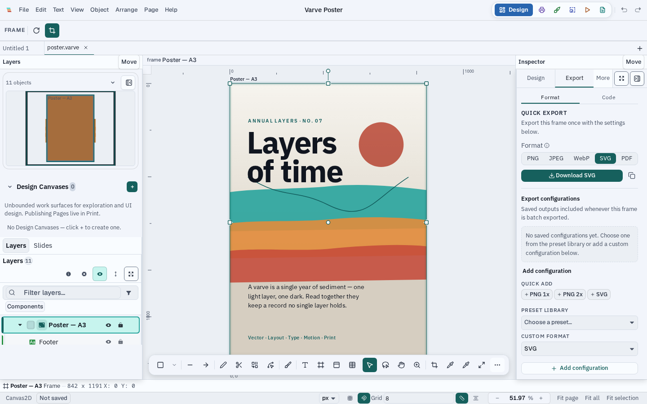This screenshot has height=404, width=647.
Task: Click Fit selection in the status bar
Action: pyautogui.click(x=622, y=398)
